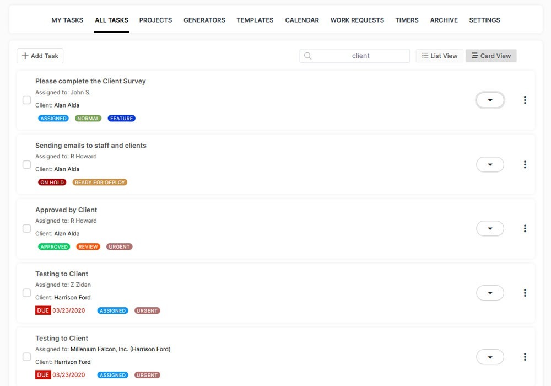Click the red DUE badge on Z Zidan's task

tap(43, 310)
